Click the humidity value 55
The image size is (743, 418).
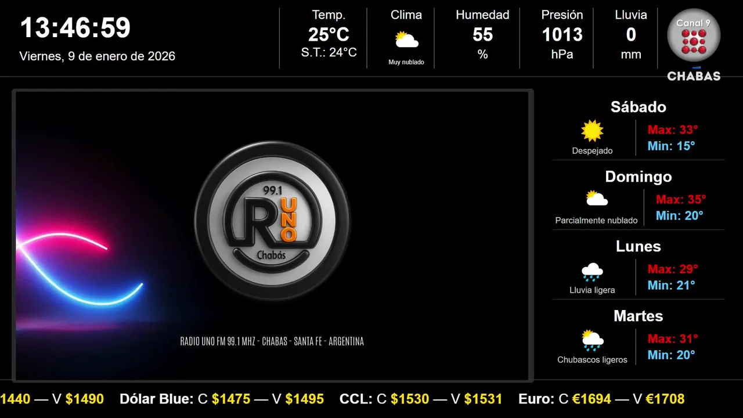tap(482, 35)
